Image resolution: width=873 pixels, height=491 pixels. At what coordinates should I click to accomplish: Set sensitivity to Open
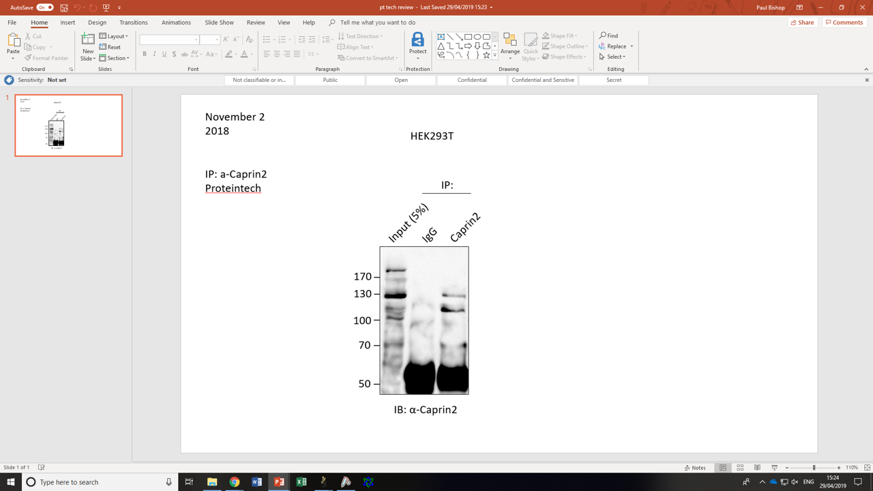coord(401,80)
